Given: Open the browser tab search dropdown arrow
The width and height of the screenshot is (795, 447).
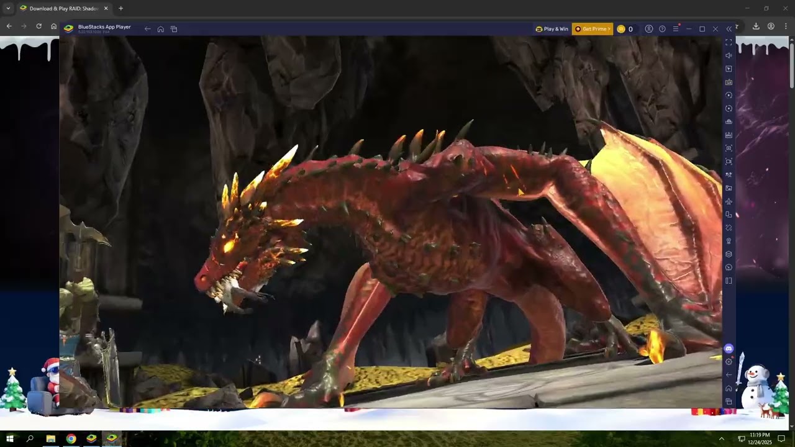Looking at the screenshot, I should click(x=8, y=8).
